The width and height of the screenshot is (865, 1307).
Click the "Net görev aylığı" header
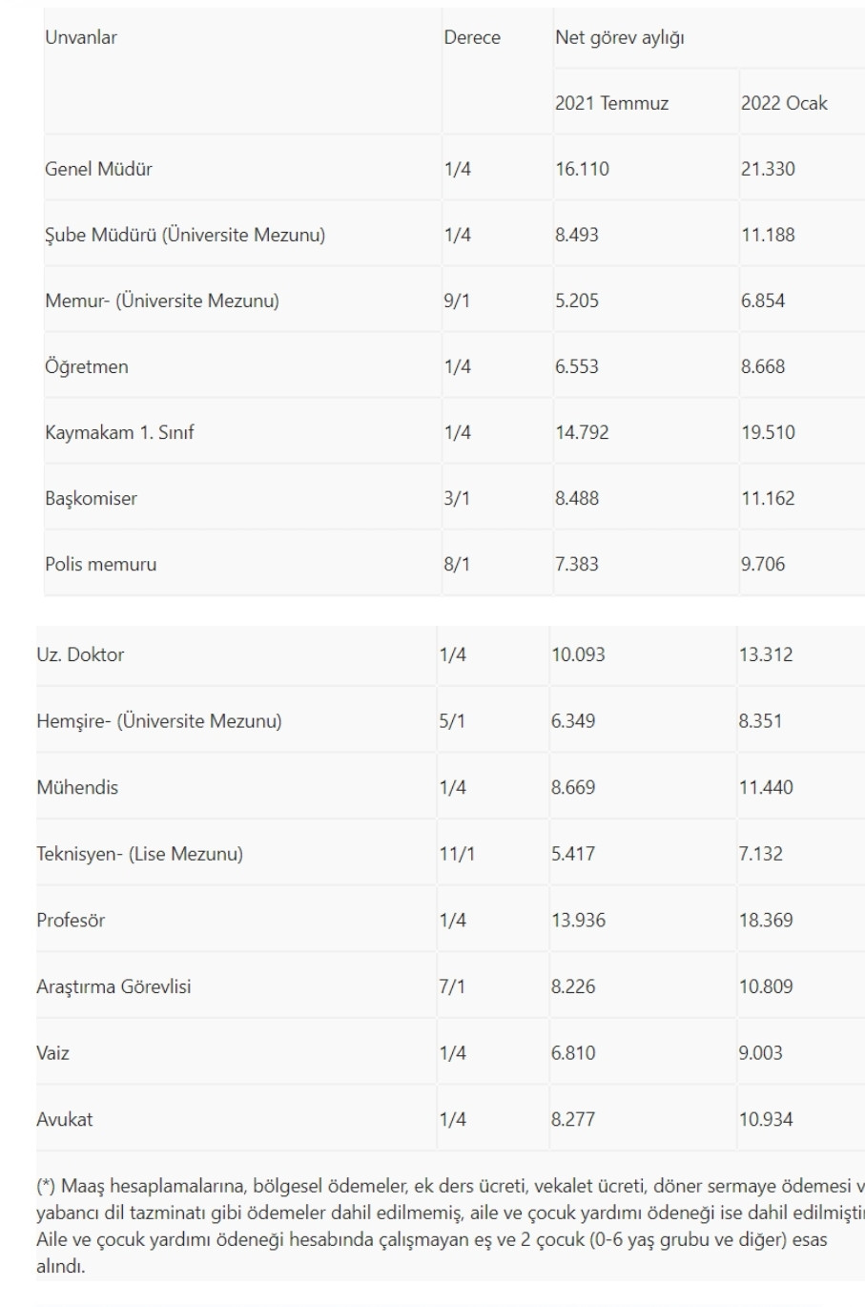click(620, 38)
